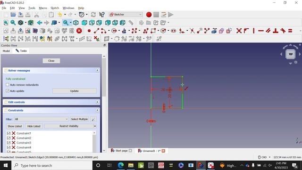Click the Select Multiple button
The height and width of the screenshot is (170, 302).
[x=79, y=119]
